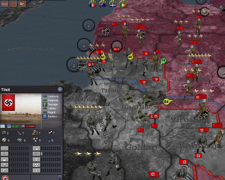Click the Tilsit panel title
Screen dimensions: 225x180
(x=6, y=90)
